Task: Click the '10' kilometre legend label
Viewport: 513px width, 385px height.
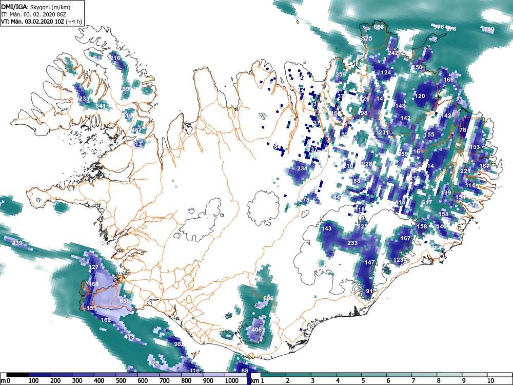Action: [490, 381]
